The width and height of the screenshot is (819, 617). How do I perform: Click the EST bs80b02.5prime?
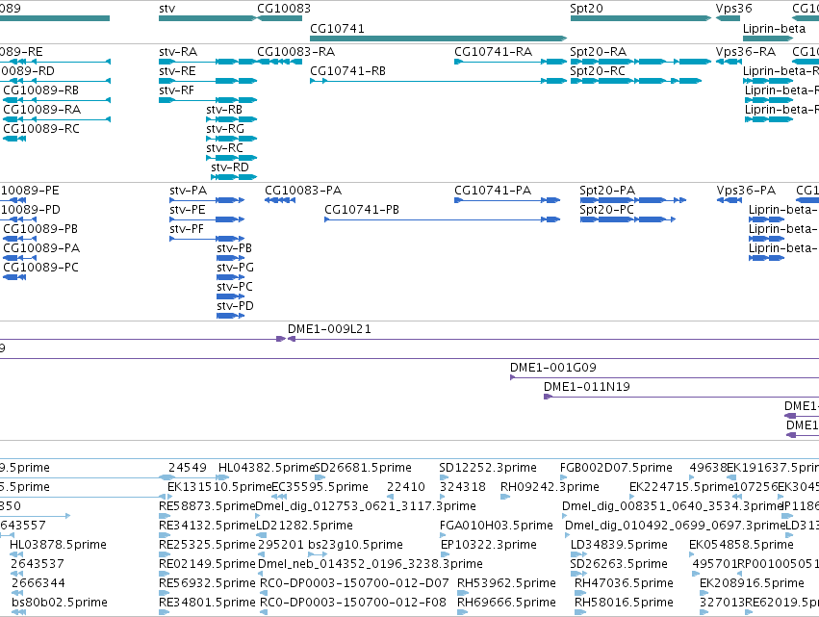[59, 603]
